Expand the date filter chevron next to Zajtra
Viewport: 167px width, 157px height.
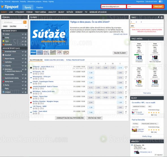26,26
